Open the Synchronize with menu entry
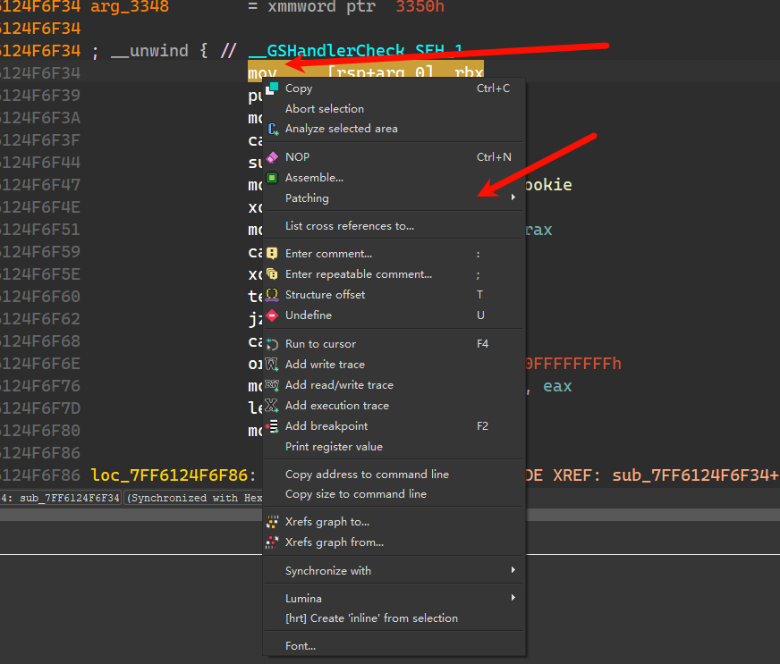 point(394,571)
